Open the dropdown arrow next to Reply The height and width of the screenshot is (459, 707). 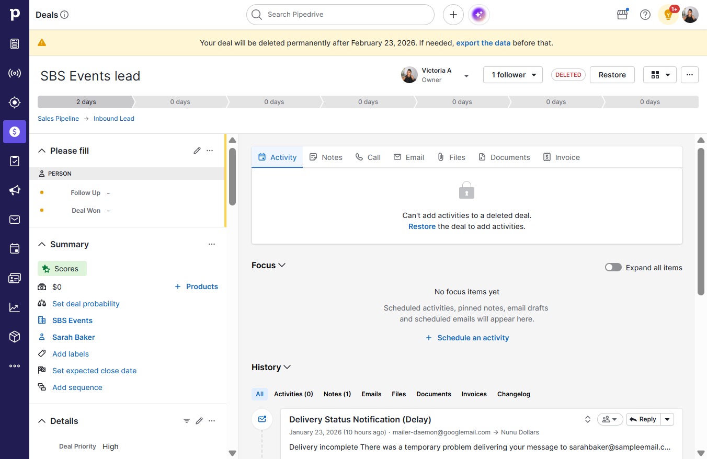click(667, 419)
